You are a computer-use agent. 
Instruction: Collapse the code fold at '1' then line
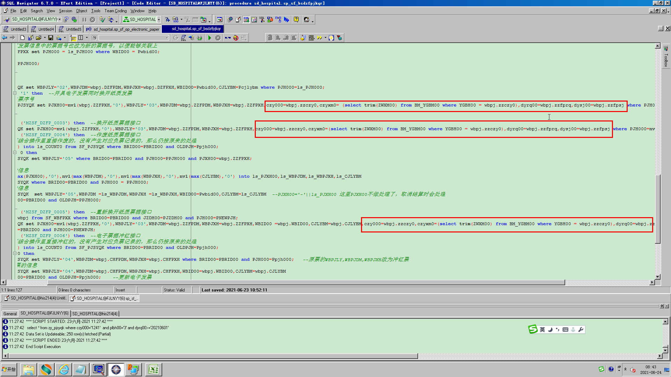pyautogui.click(x=15, y=93)
